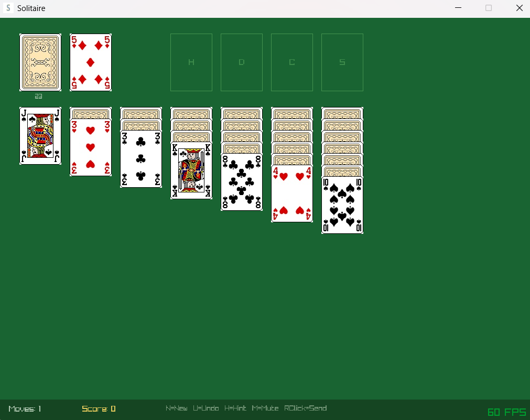Click the Score: 0 display
The height and width of the screenshot is (420, 530).
click(x=99, y=408)
